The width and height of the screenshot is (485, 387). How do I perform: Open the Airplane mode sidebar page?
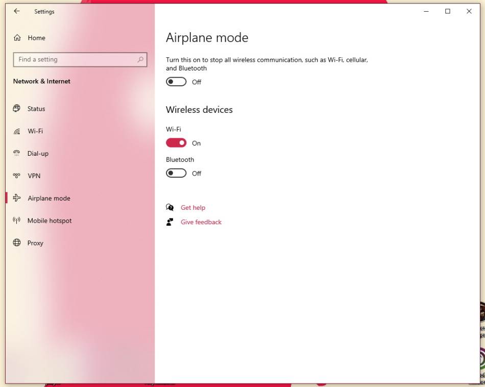click(x=49, y=199)
